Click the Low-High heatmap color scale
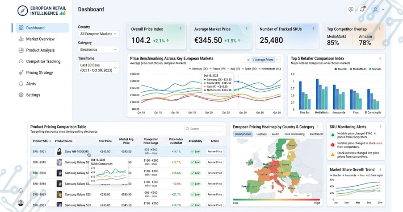Screen dimensions: 403x212 point(276,200)
